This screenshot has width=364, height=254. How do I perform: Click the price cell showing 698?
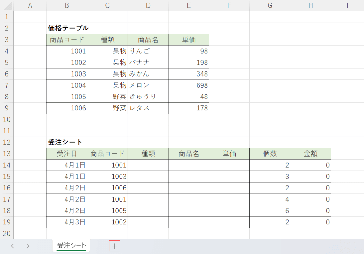click(189, 85)
